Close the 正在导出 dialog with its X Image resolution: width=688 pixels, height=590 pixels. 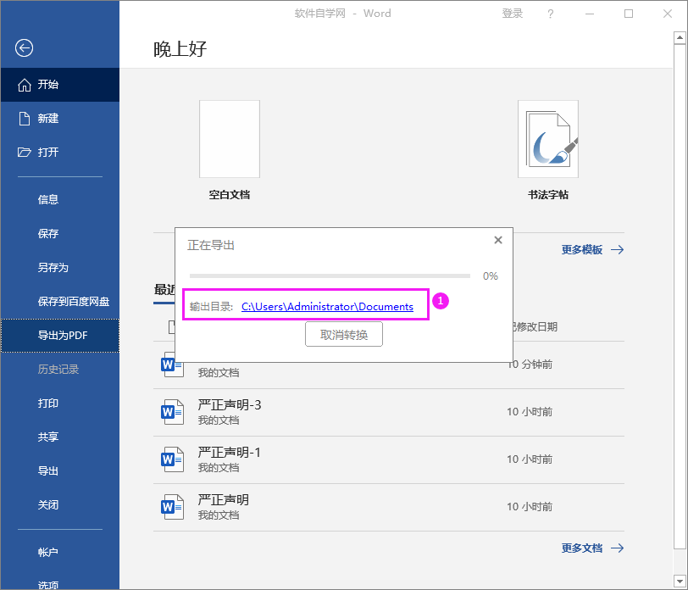tap(498, 240)
